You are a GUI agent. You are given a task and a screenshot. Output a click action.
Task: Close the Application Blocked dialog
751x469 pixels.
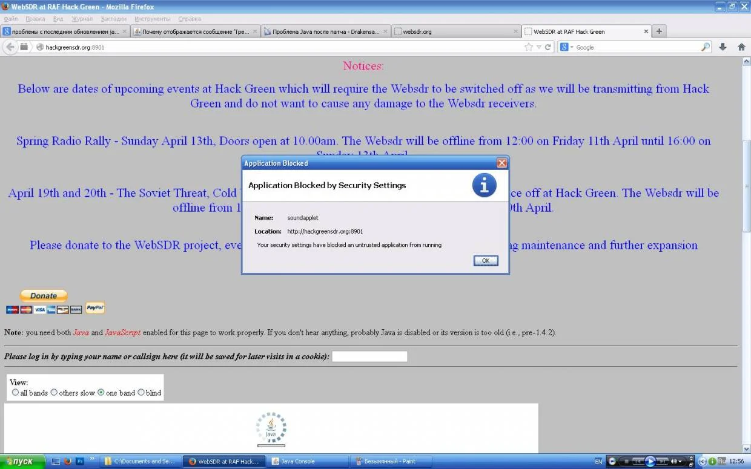click(501, 163)
